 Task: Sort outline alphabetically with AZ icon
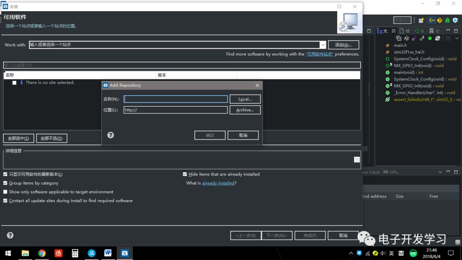(406, 39)
